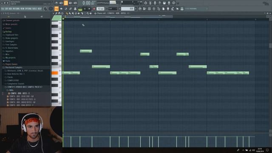Screen dimensions: 272x153
Task: Open the channel rack icon
Action: (149, 8)
